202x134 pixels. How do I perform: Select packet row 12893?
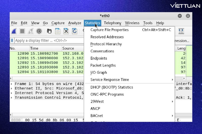[x=47, y=67]
